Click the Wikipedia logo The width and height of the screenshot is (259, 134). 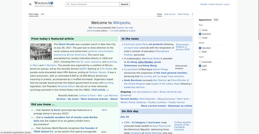click(x=44, y=4)
